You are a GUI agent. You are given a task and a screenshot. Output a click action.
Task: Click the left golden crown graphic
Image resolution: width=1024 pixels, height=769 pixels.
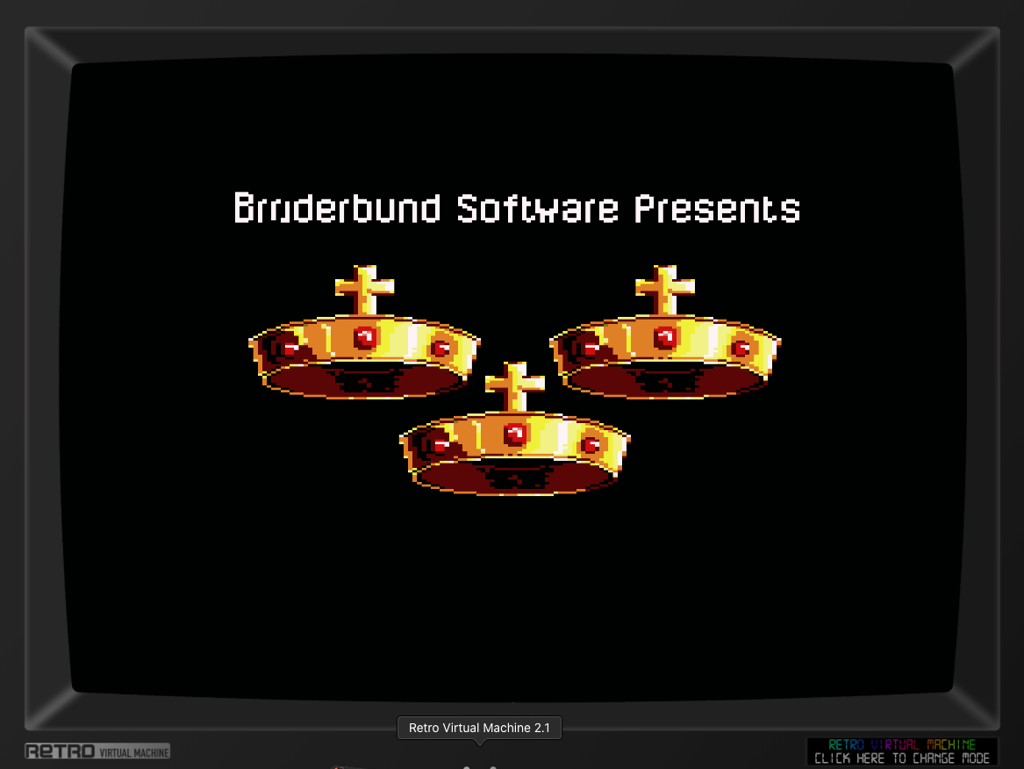pyautogui.click(x=364, y=332)
